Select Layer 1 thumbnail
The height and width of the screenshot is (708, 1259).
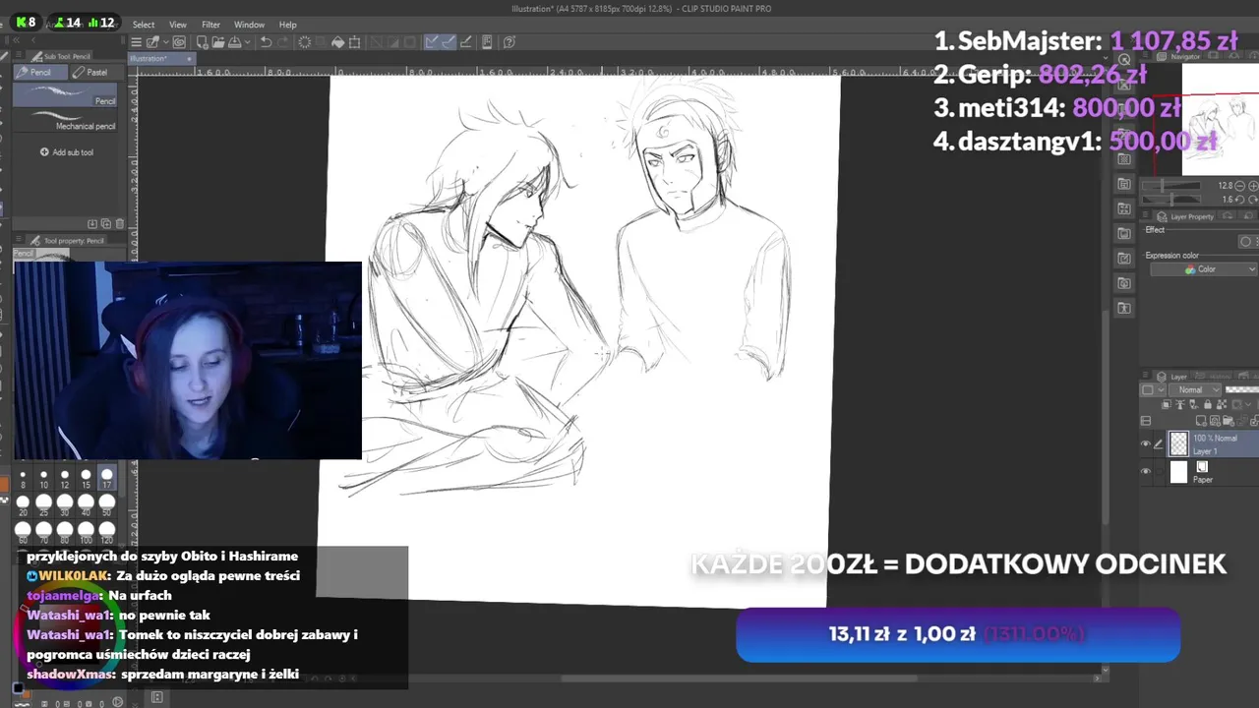click(x=1179, y=443)
